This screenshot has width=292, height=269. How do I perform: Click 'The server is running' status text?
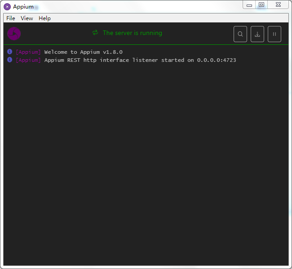133,33
